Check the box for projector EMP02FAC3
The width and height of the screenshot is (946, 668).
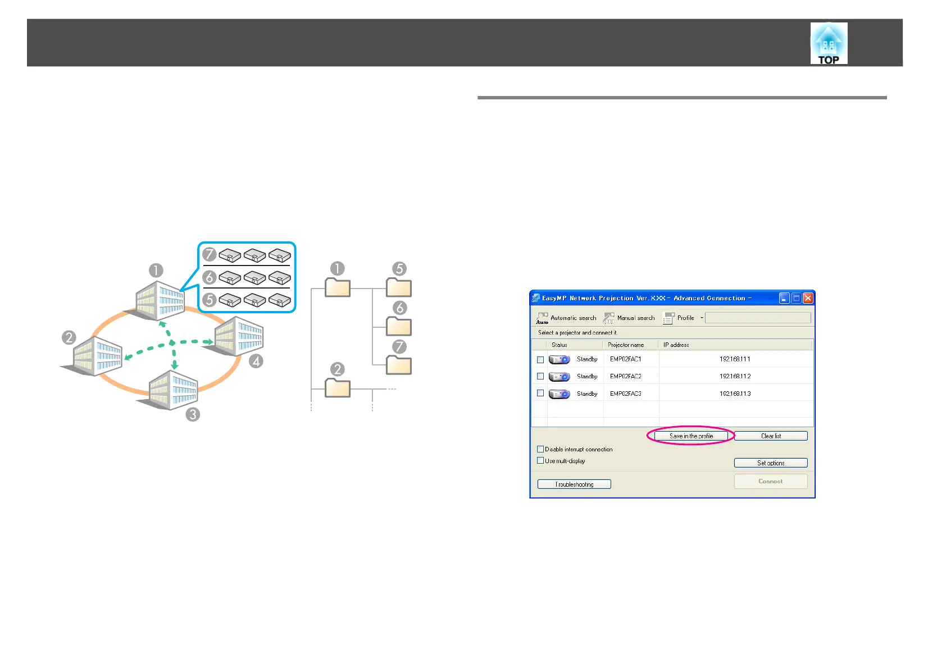pyautogui.click(x=540, y=393)
